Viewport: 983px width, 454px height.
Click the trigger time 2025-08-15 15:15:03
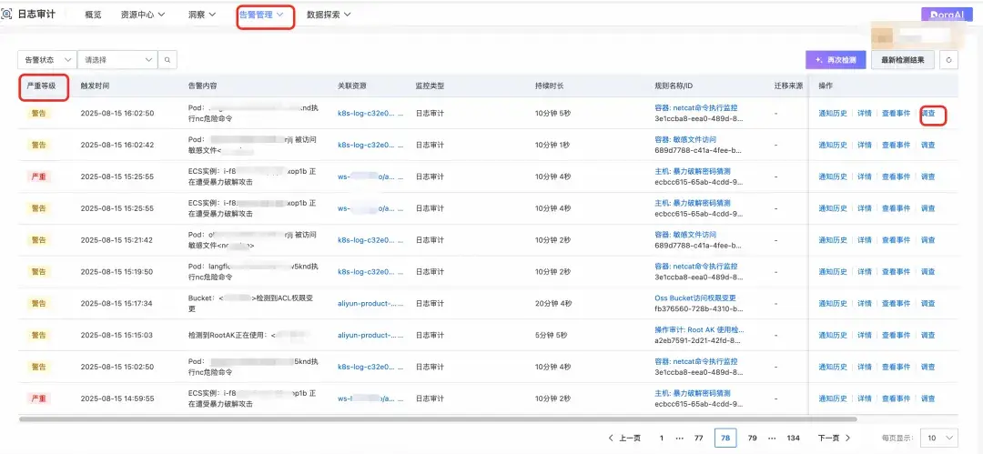coord(117,335)
